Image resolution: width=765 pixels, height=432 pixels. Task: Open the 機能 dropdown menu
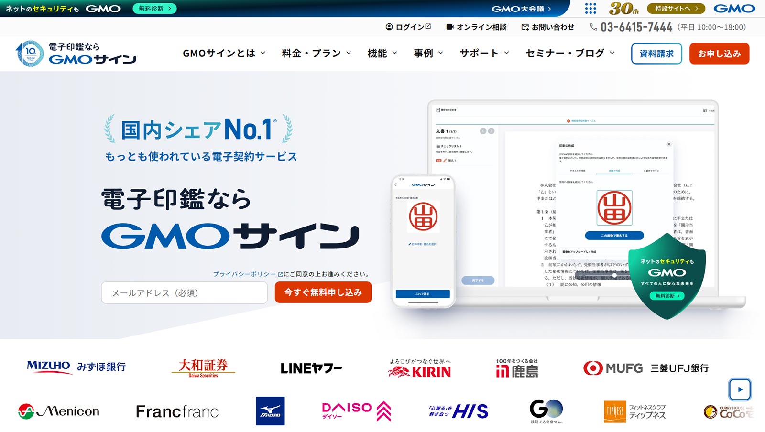click(381, 53)
